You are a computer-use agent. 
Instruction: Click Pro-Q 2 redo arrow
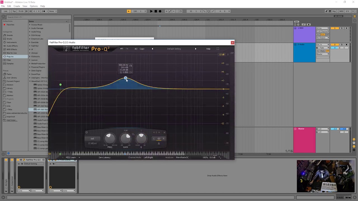pos(127,49)
